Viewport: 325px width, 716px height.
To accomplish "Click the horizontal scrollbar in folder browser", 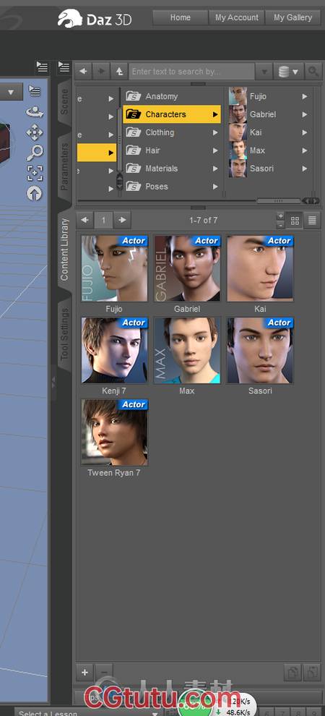I will pyautogui.click(x=279, y=200).
